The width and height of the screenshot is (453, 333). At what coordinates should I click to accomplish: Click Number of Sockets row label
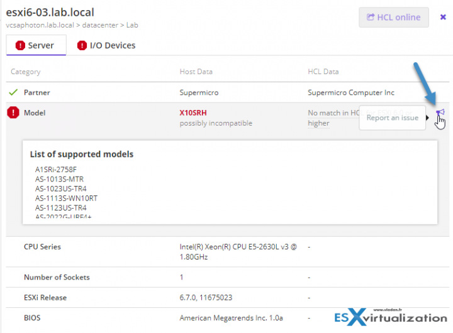(57, 277)
